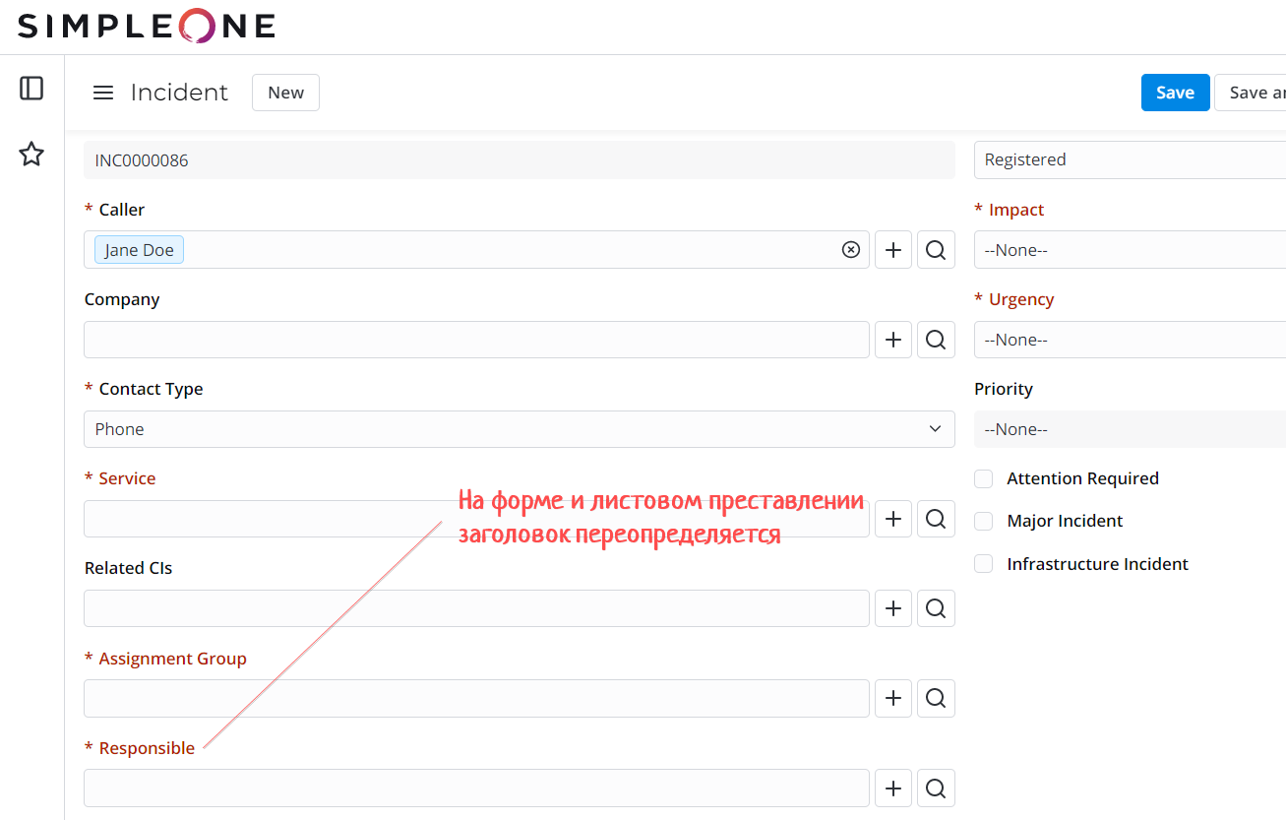
Task: Enable Attention Required checkbox
Action: (x=983, y=478)
